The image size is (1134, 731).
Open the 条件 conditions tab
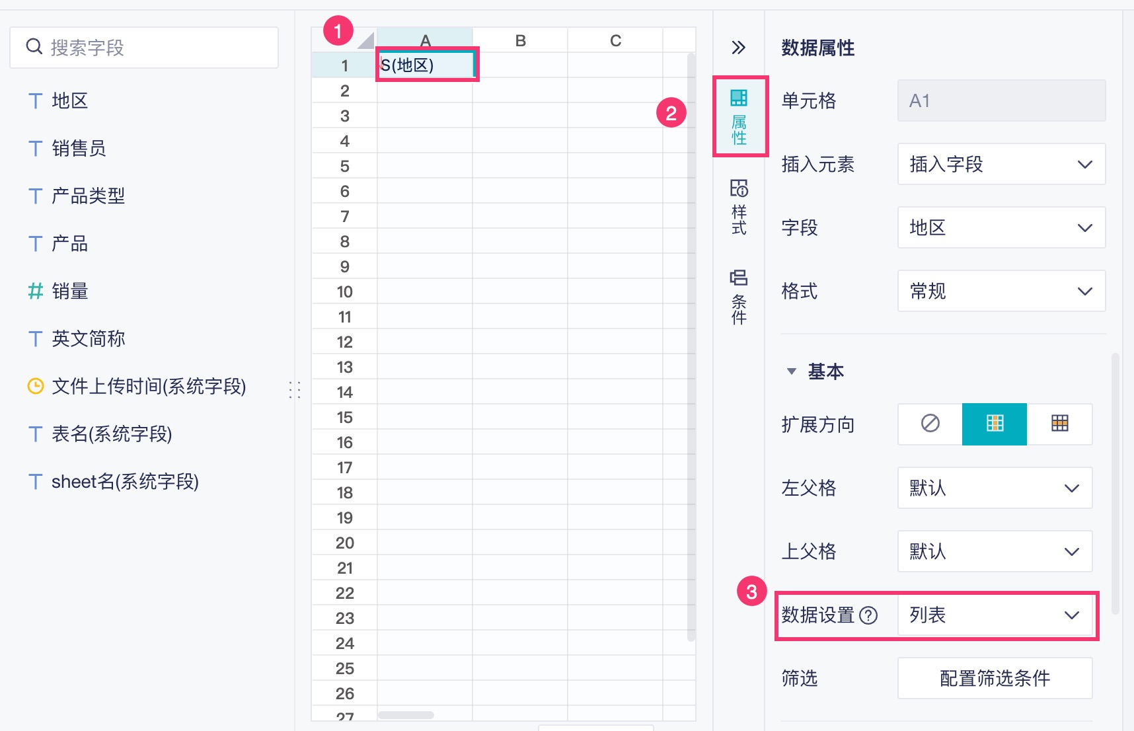coord(739,297)
